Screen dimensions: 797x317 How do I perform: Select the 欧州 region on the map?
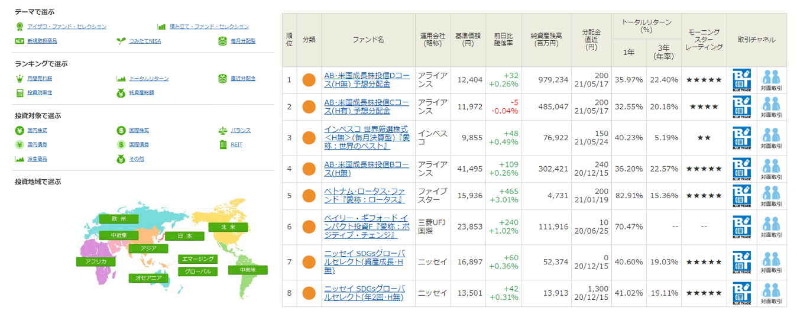click(118, 219)
